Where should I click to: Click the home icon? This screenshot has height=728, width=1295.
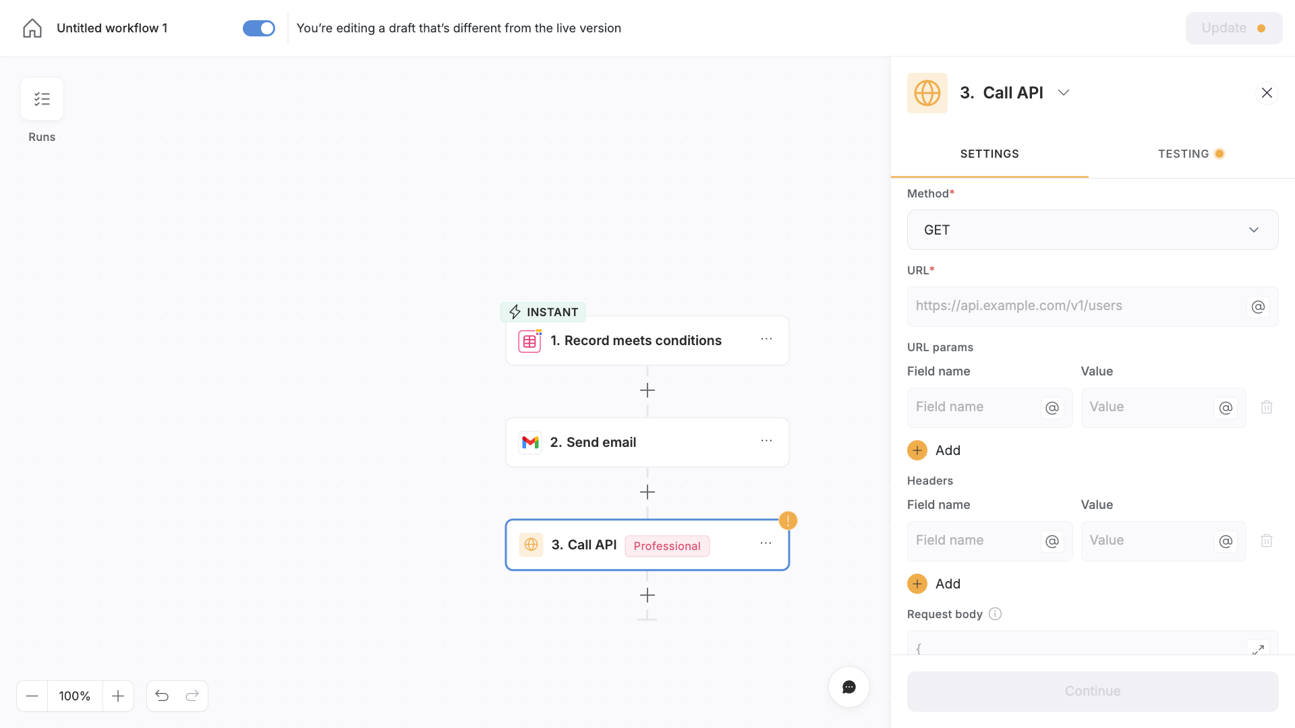(x=32, y=28)
